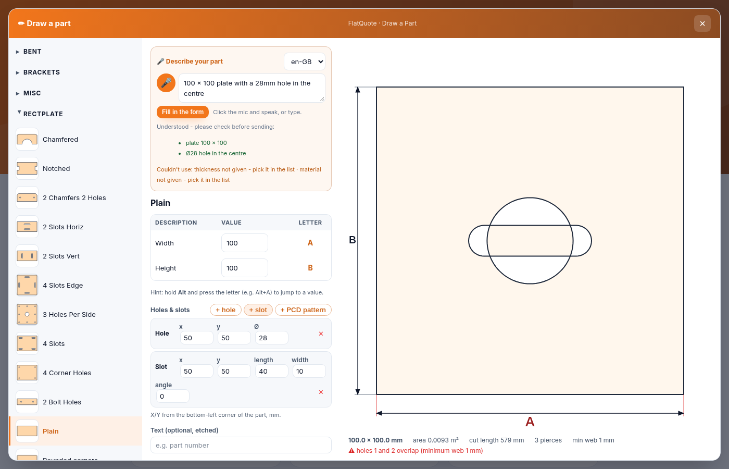Click the holes overlap warning message
Viewport: 729px width, 469px height.
pos(416,451)
